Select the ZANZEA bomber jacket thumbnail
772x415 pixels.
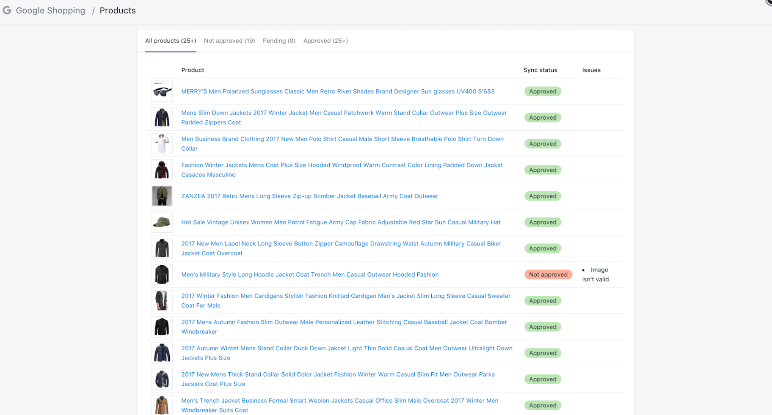162,196
